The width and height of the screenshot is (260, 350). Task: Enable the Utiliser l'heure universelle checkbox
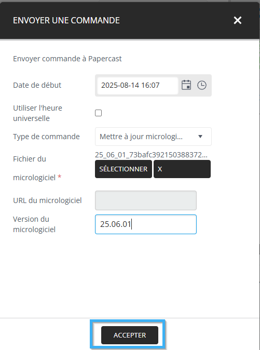coord(98,113)
